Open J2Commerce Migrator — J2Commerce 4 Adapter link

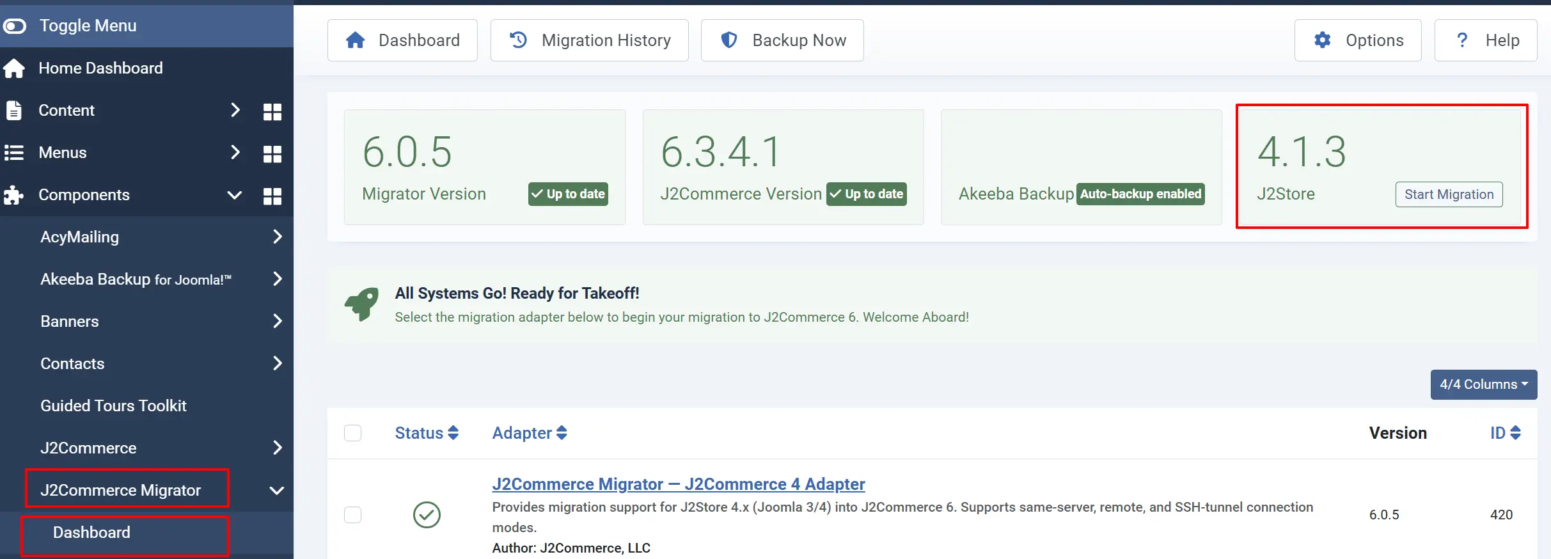tap(679, 484)
